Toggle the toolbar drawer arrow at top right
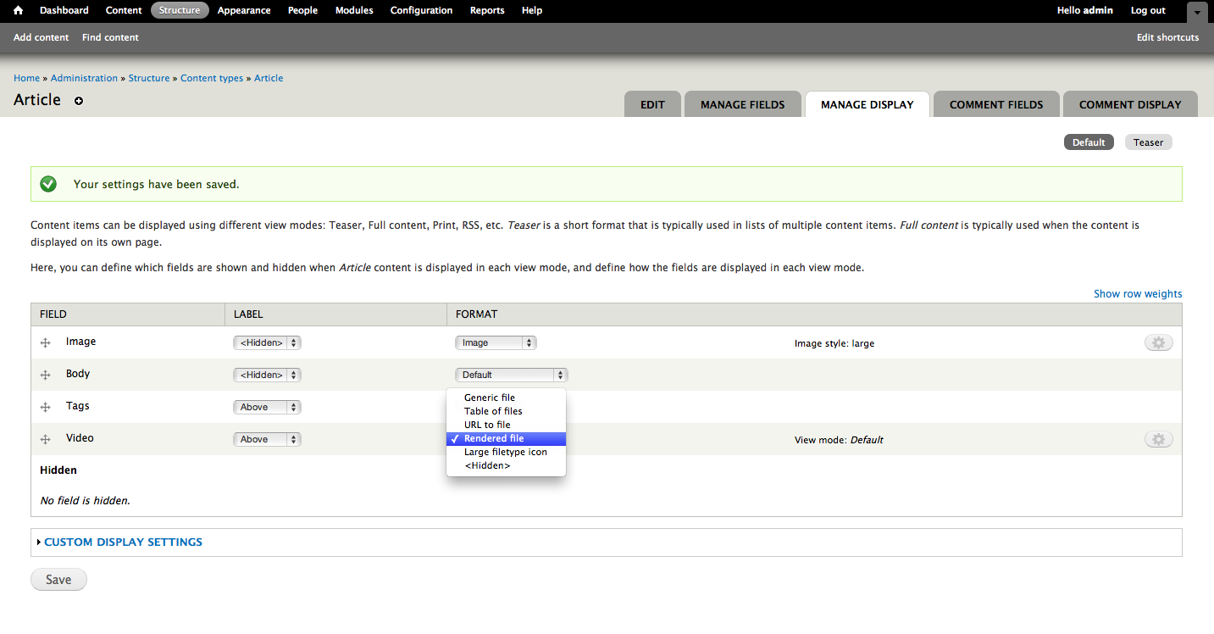Viewport: 1214px width, 634px height. (x=1196, y=13)
